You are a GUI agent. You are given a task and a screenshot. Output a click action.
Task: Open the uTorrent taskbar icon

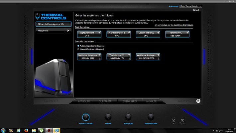click(41, 130)
